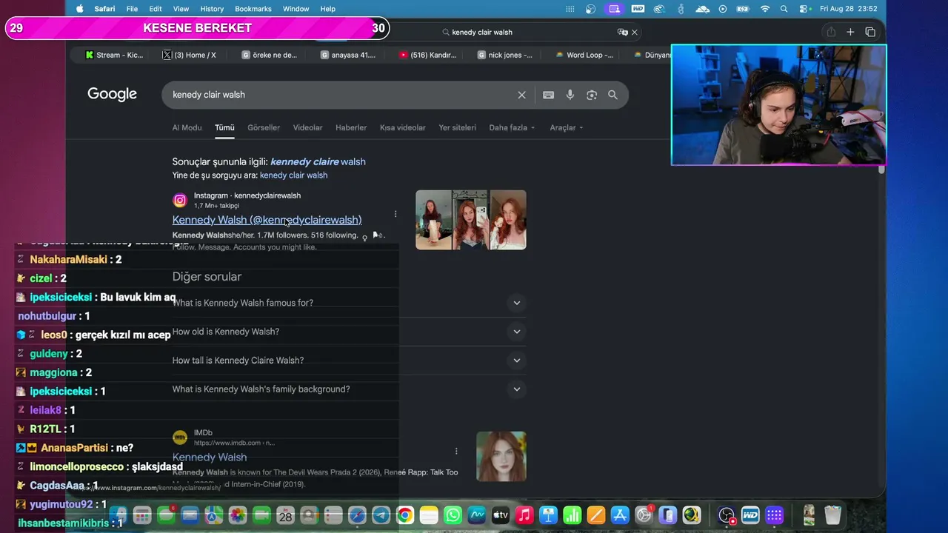Open the Bookmarks menu
Screen dimensions: 948x533
click(x=254, y=9)
